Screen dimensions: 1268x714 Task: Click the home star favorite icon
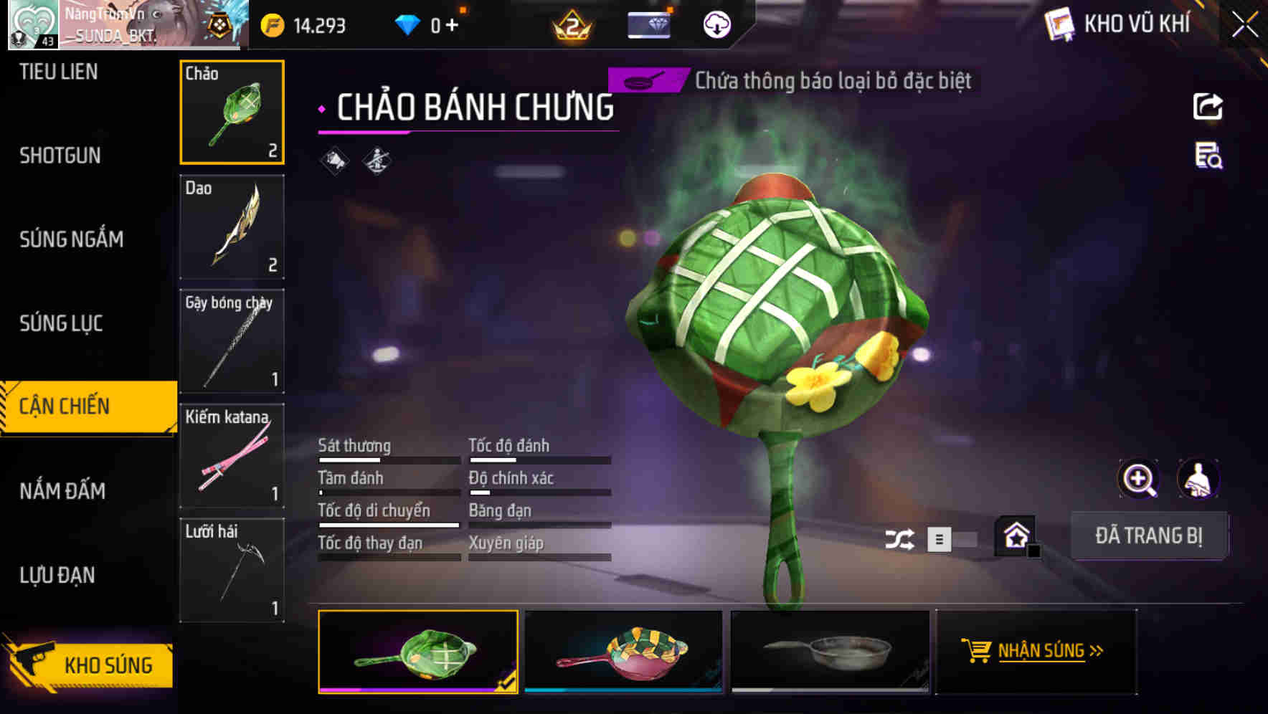1016,535
